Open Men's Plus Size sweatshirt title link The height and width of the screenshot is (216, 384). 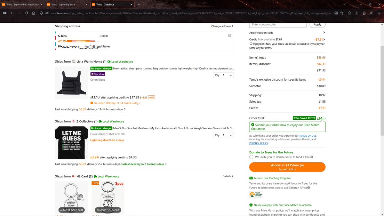(173, 128)
